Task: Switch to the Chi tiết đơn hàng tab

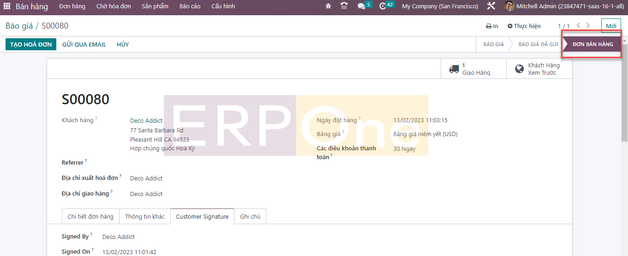Action: (x=90, y=216)
